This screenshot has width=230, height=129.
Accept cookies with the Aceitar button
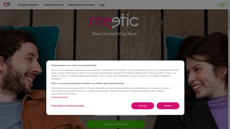tap(168, 106)
